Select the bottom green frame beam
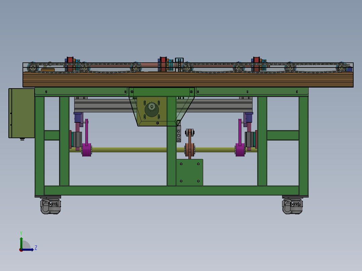The width and height of the screenshot is (362, 271). pos(172,191)
